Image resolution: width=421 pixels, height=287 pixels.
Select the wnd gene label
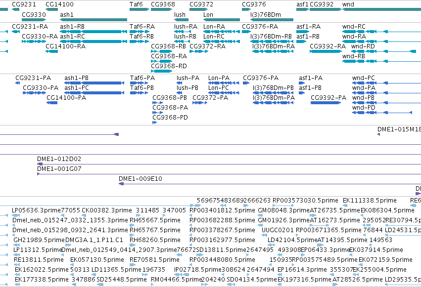348,4
